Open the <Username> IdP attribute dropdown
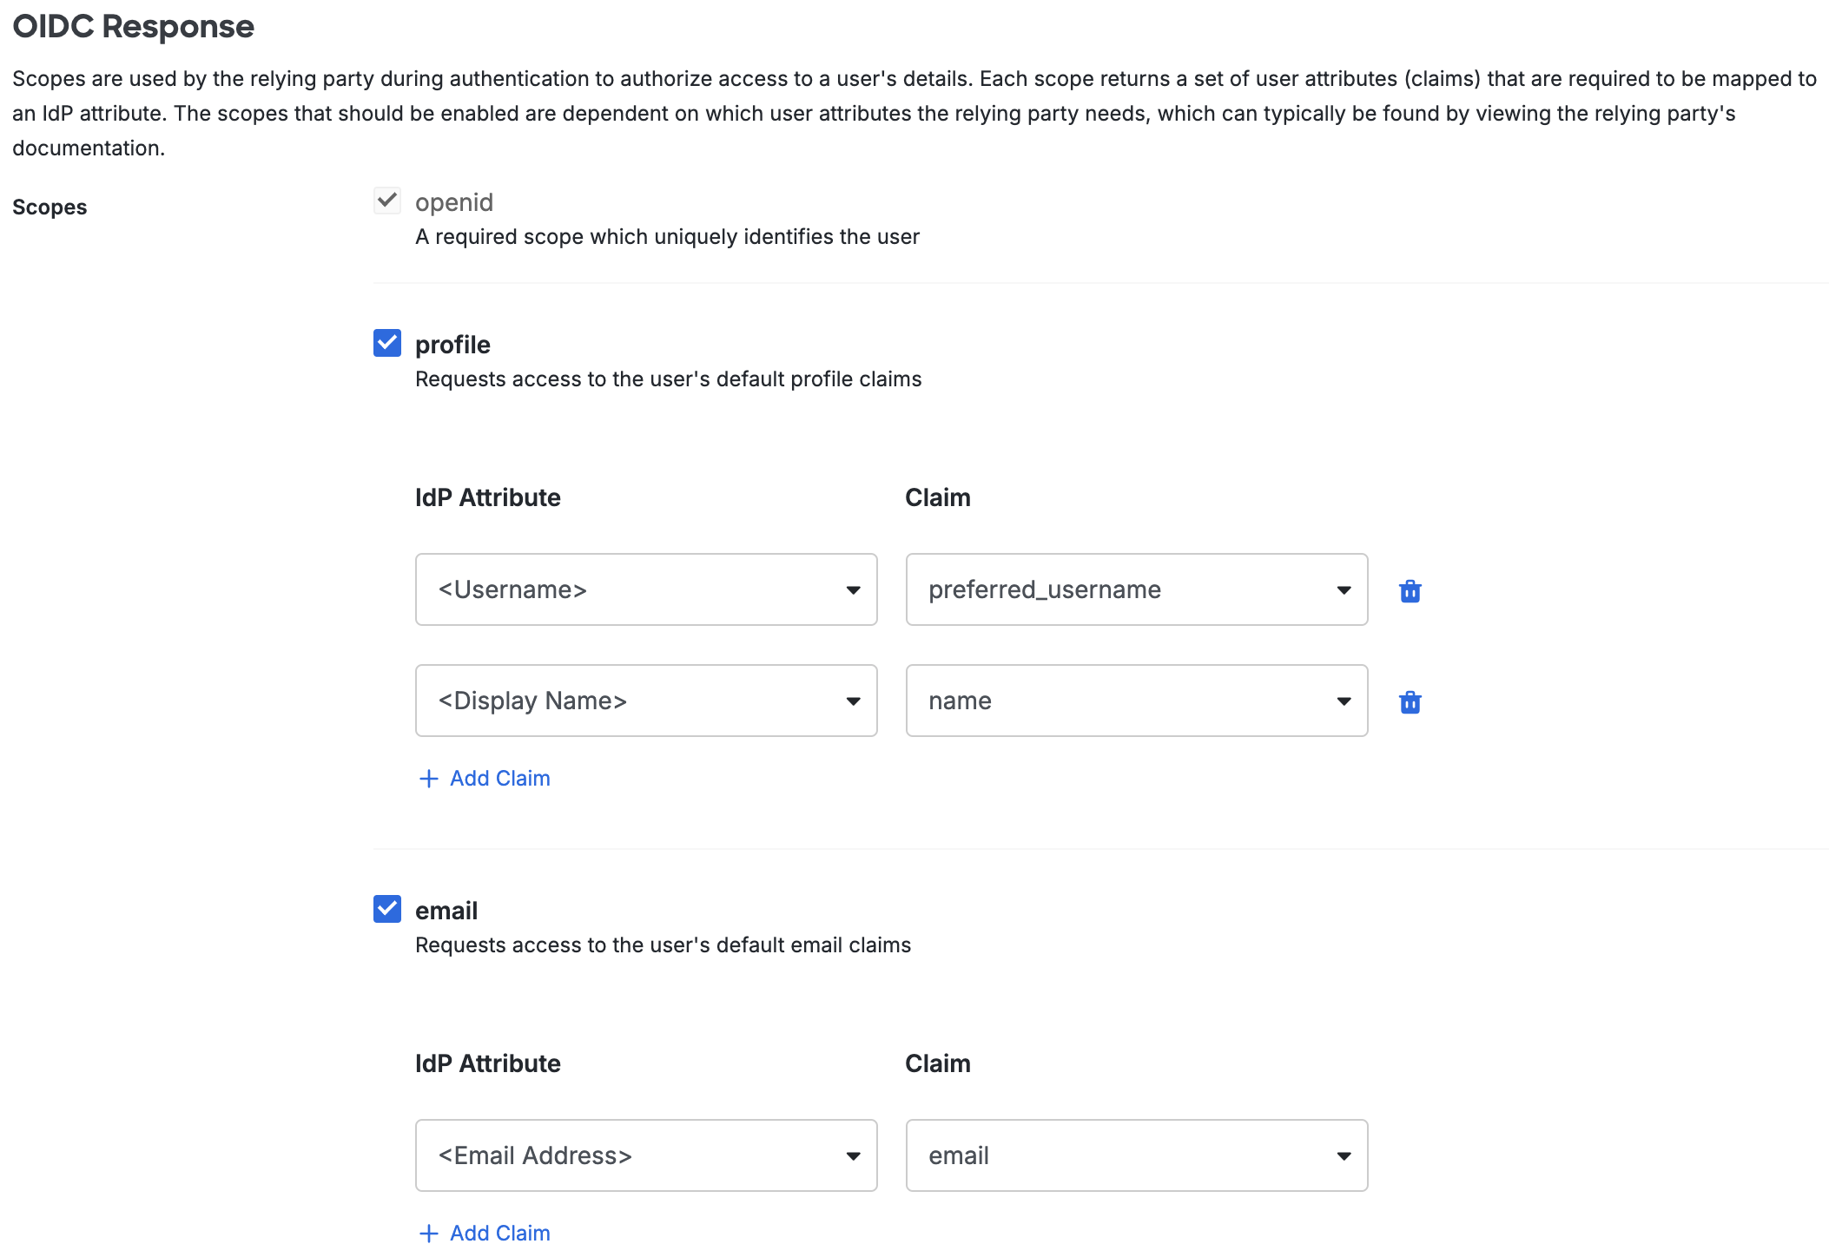 tap(646, 589)
